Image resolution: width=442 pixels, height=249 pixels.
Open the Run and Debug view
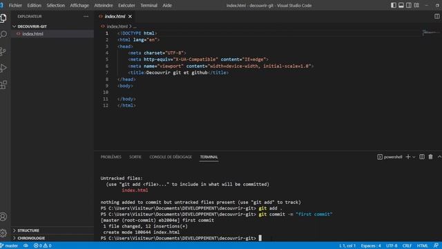pyautogui.click(x=3, y=68)
